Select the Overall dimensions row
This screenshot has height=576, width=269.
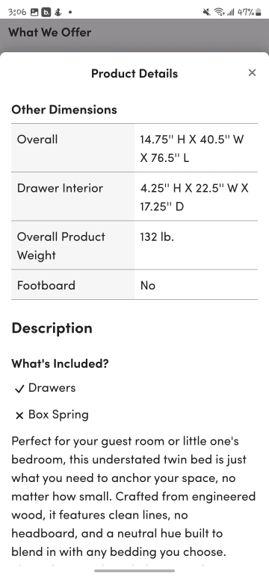click(x=134, y=148)
